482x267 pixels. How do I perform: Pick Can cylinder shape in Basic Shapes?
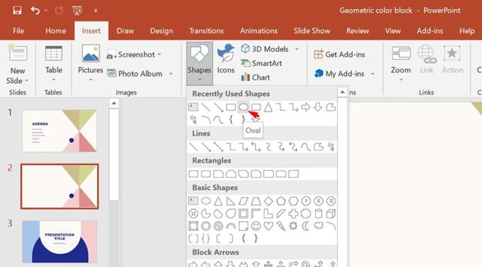tap(319, 214)
